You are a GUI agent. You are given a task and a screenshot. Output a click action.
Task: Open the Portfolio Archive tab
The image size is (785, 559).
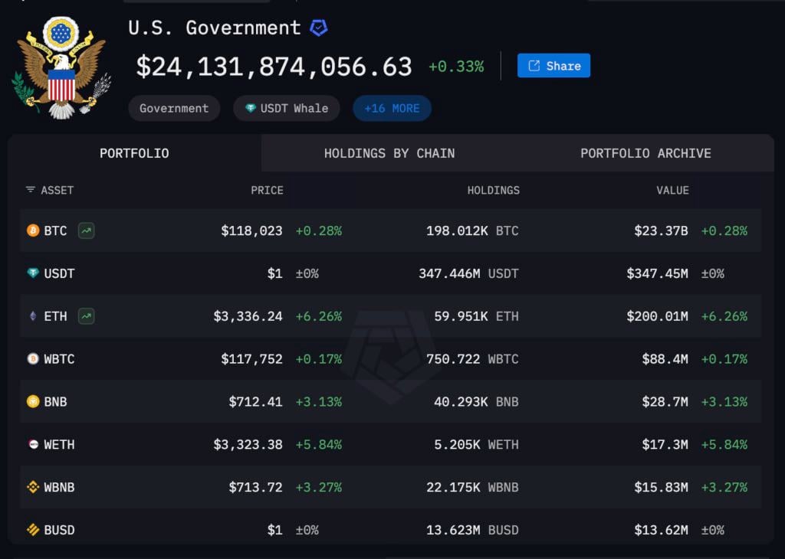[x=645, y=153]
